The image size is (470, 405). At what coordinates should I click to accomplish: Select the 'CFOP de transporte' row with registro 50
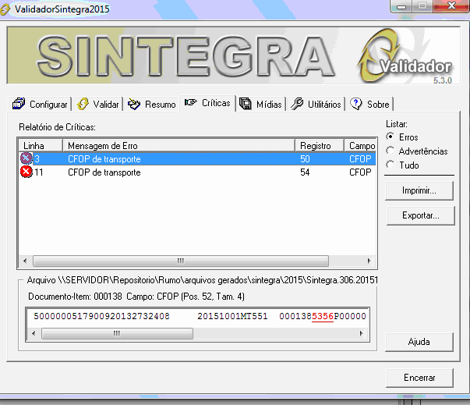(197, 158)
